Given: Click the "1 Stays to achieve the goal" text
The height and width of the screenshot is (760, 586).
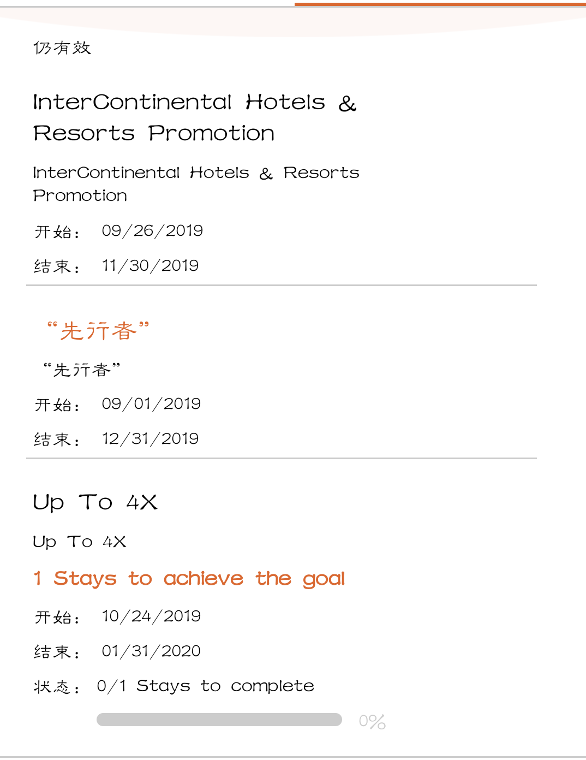Looking at the screenshot, I should [x=189, y=578].
